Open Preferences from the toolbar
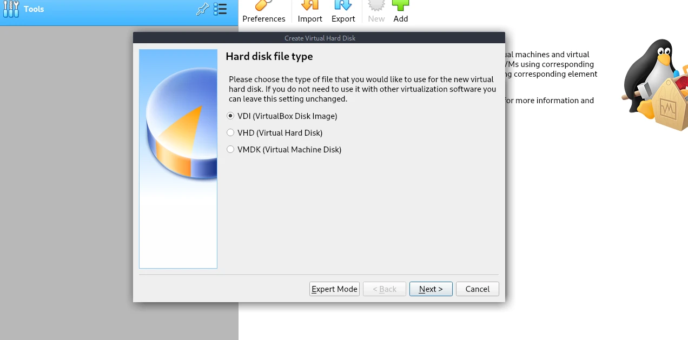The width and height of the screenshot is (688, 340). (264, 12)
